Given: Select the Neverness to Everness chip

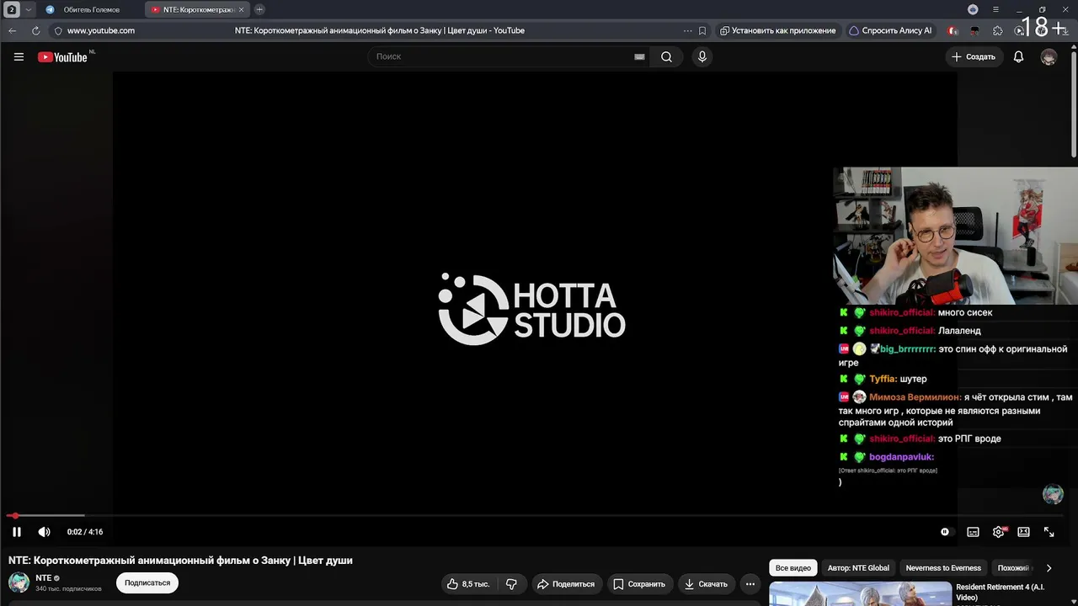Looking at the screenshot, I should point(943,568).
